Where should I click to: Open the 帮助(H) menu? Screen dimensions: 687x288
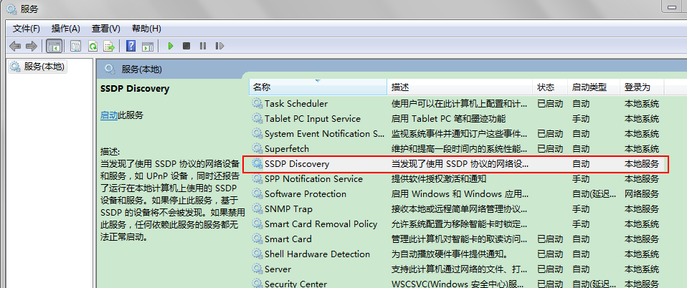(146, 29)
